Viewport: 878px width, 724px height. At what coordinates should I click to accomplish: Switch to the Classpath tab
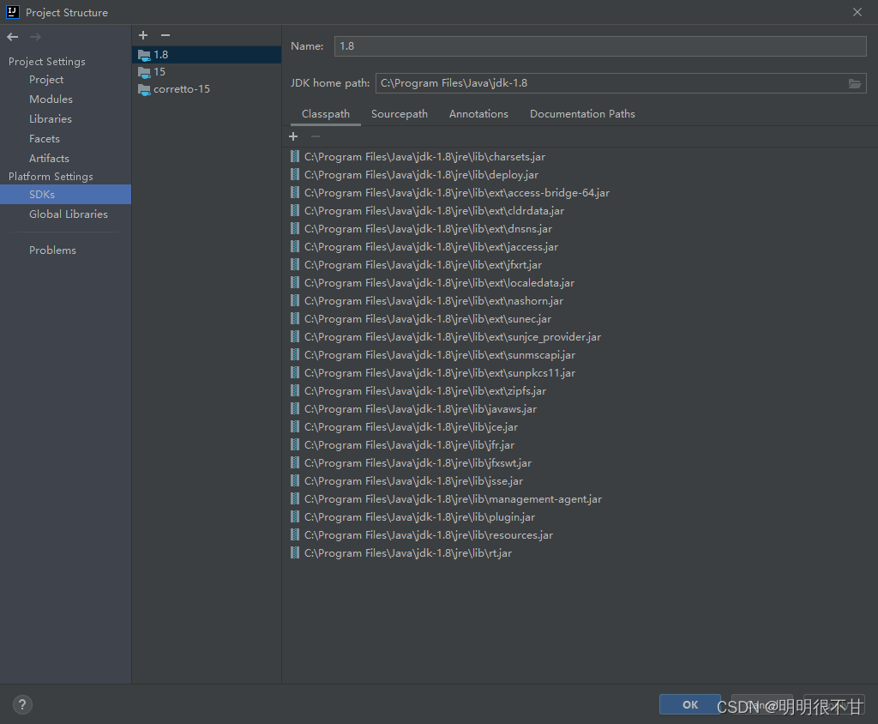pyautogui.click(x=325, y=114)
